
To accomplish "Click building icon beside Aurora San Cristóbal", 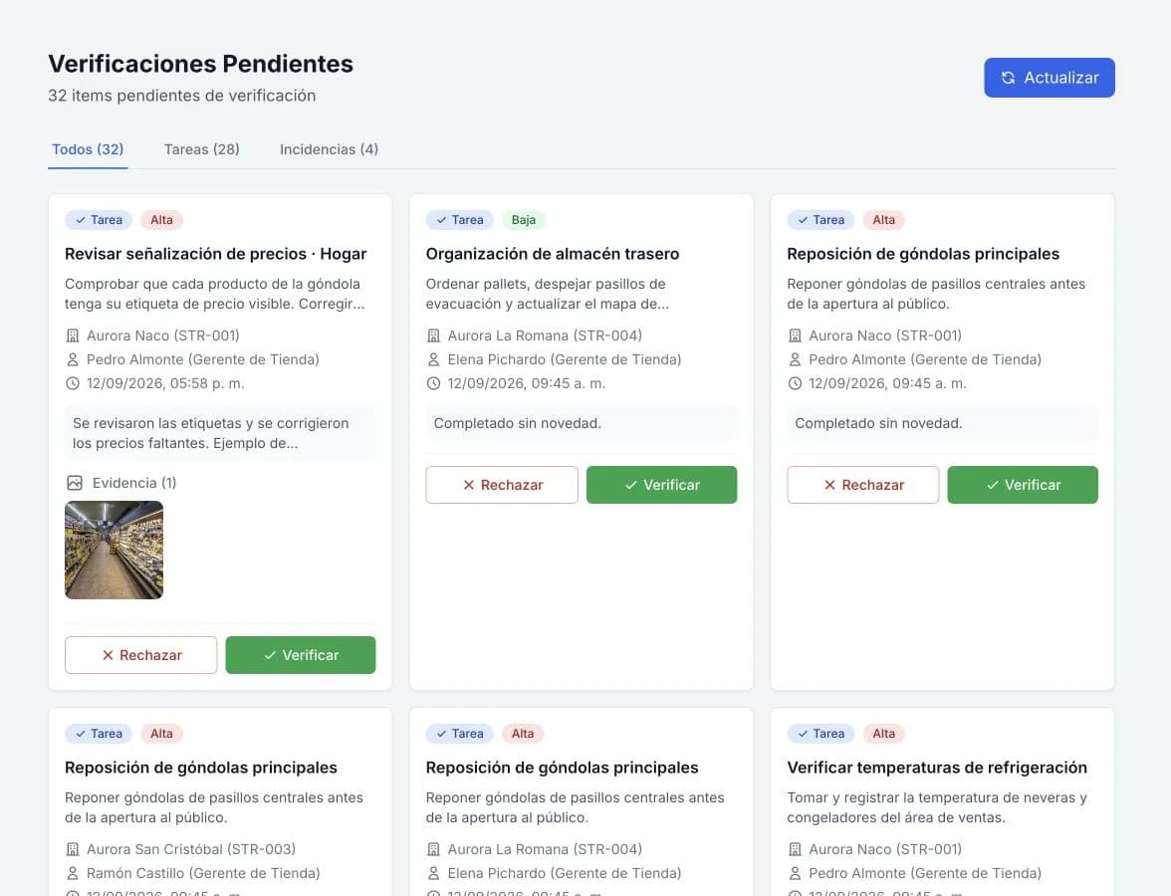I will coord(73,850).
